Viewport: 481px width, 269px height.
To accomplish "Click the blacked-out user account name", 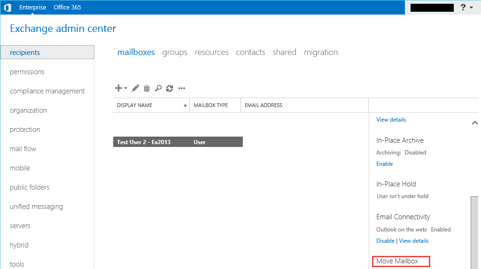I will (432, 8).
